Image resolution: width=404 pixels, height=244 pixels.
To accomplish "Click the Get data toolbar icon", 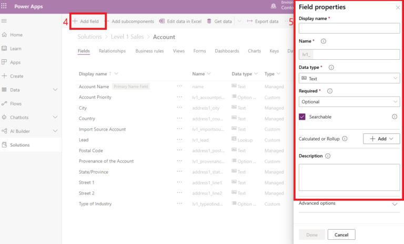I will 209,21.
